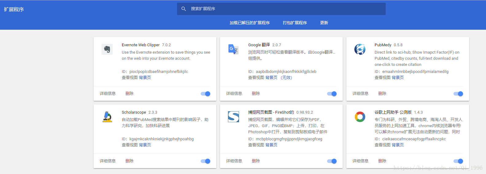Click the Evernote Web Clipper elephant icon
Viewport: 486px width, 174px height.
107,49
